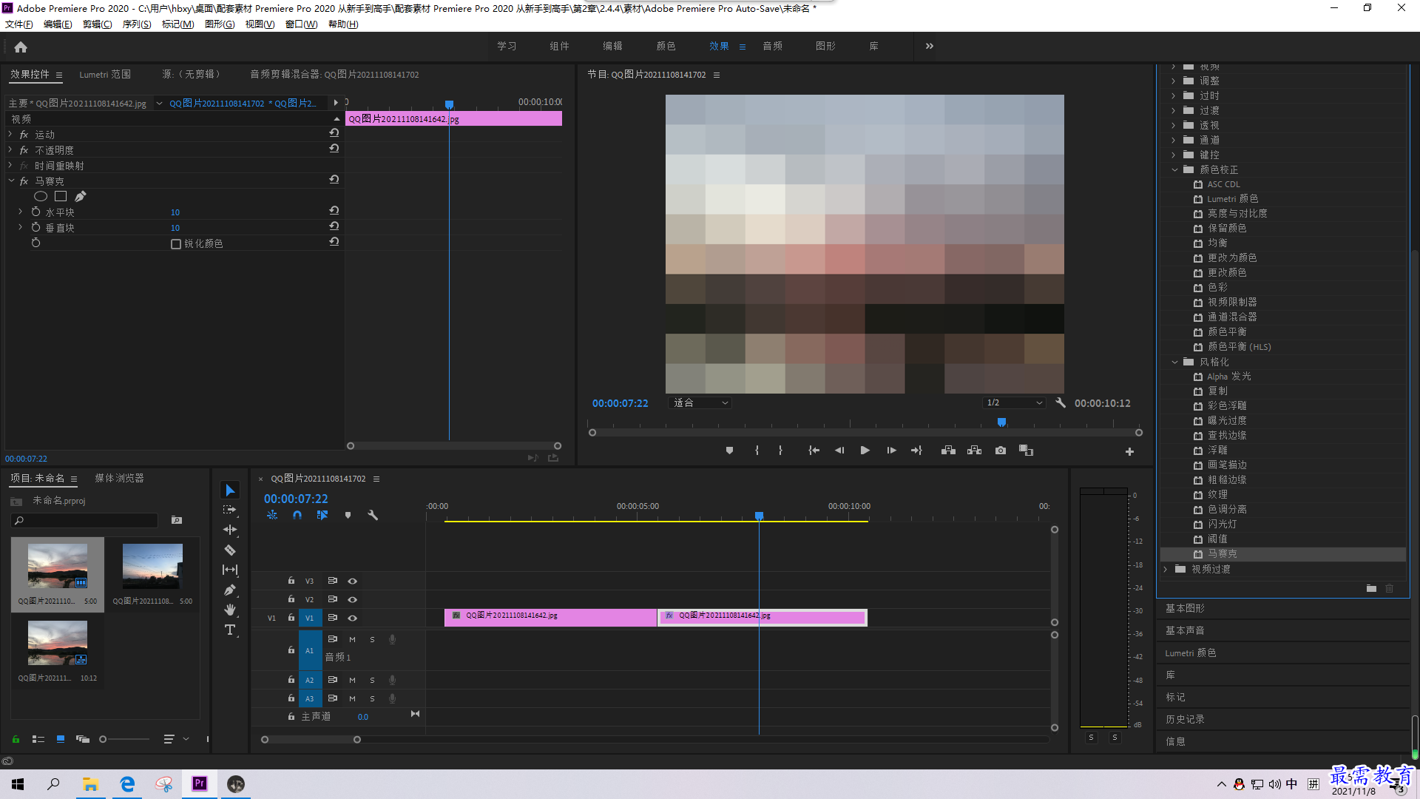Screen dimensions: 1420x799
Task: Create a rectangle mask for mosaic effect
Action: pyautogui.click(x=61, y=196)
